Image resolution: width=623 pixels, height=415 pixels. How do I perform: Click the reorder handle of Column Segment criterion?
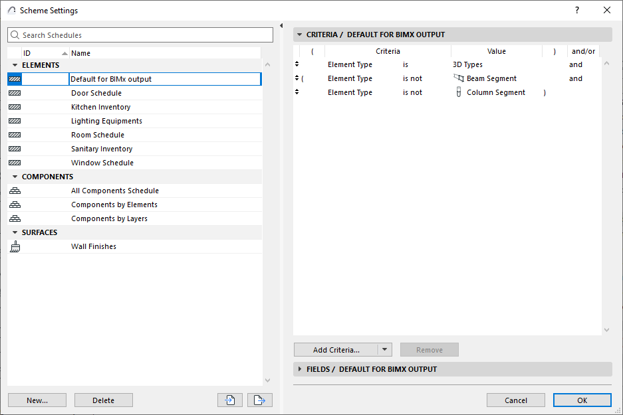[297, 92]
